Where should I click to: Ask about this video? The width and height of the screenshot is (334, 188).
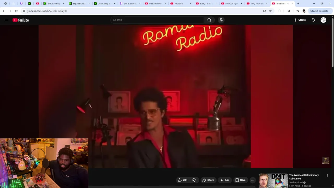(x=224, y=180)
